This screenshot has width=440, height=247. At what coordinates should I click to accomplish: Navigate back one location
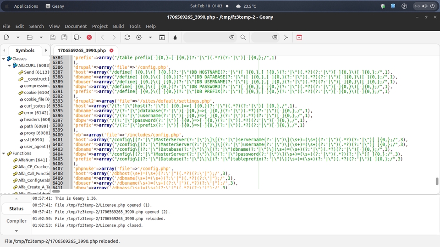[102, 37]
